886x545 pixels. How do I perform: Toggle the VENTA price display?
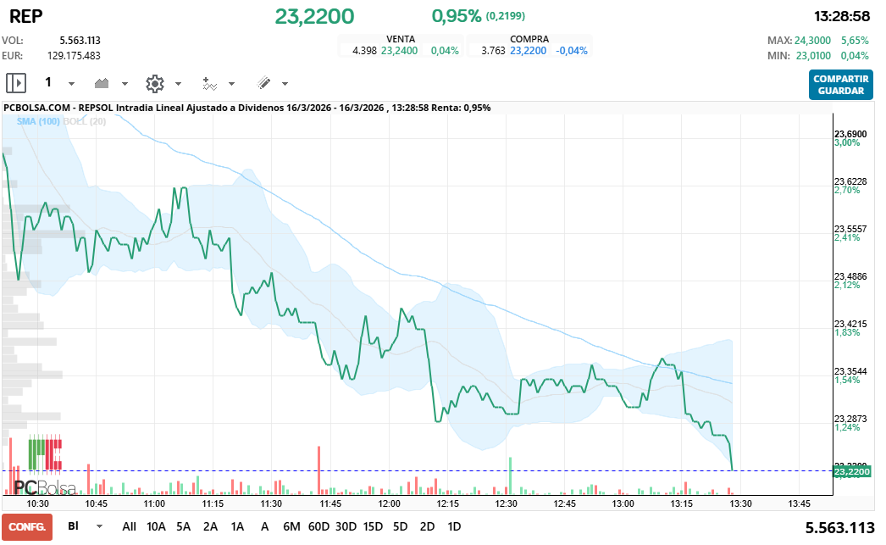pyautogui.click(x=400, y=38)
